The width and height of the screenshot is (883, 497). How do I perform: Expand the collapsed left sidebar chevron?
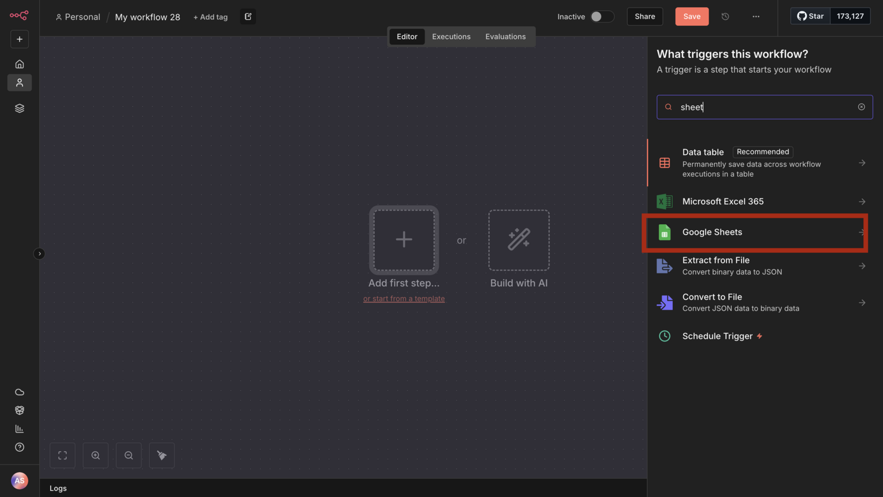pos(39,253)
